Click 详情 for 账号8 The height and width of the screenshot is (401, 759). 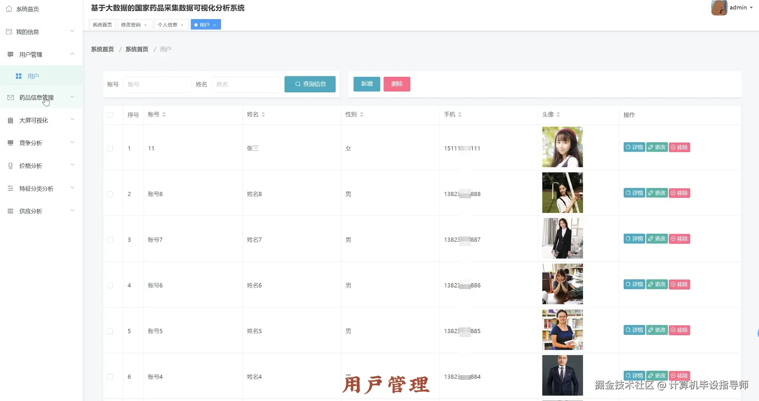(x=634, y=193)
